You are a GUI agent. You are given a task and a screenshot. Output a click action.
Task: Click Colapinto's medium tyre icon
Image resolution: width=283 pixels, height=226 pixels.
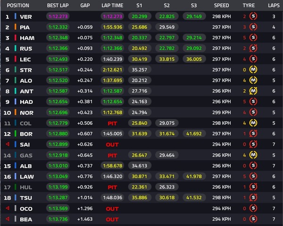pos(253,123)
